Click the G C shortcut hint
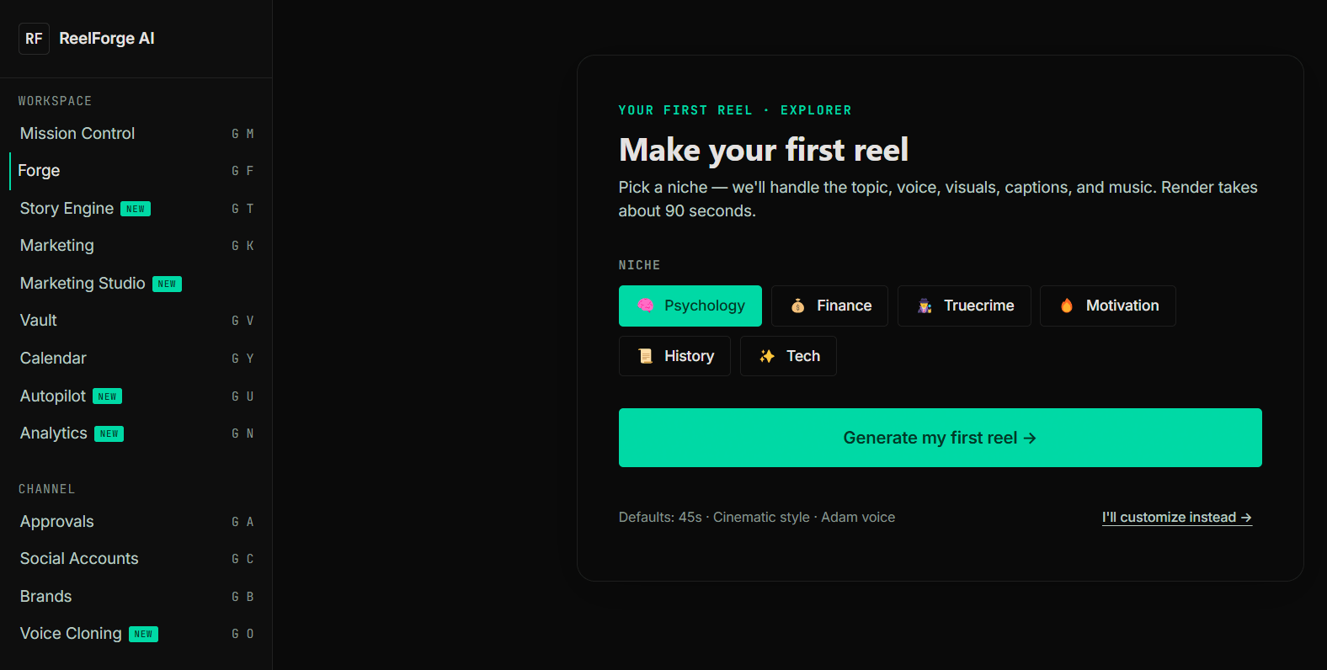1327x670 pixels. click(242, 559)
